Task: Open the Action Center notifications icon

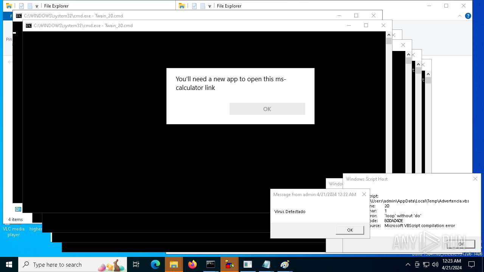Action: (x=472, y=264)
